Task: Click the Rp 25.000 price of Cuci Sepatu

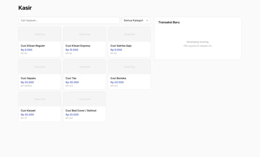Action: [x=27, y=82]
